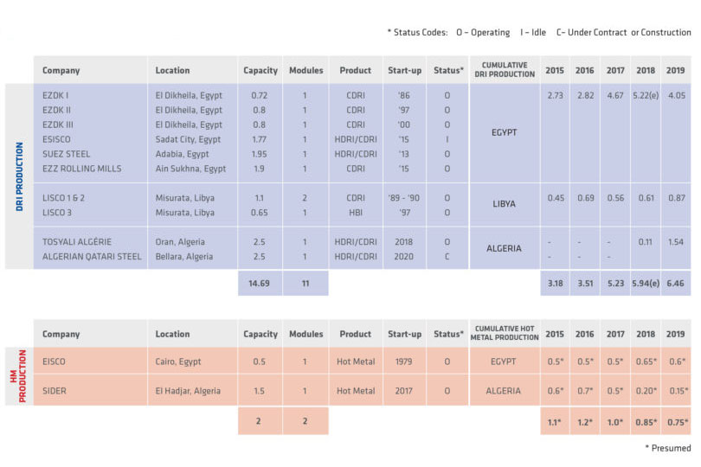Select Cairo, Egypt location cell
701x467 pixels.
(x=178, y=361)
